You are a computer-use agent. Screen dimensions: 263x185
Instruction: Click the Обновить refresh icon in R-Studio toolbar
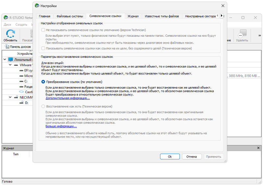pyautogui.click(x=11, y=33)
